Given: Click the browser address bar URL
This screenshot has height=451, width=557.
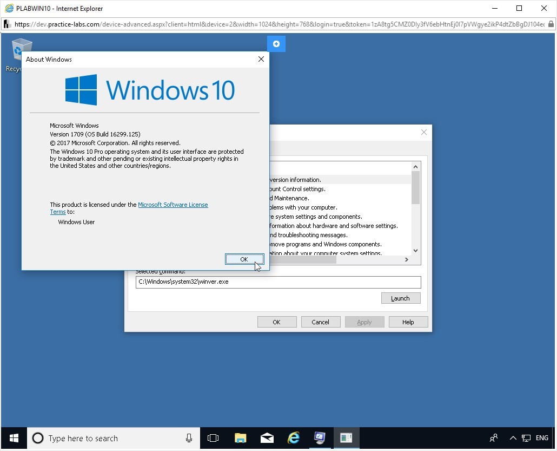Looking at the screenshot, I should point(279,24).
